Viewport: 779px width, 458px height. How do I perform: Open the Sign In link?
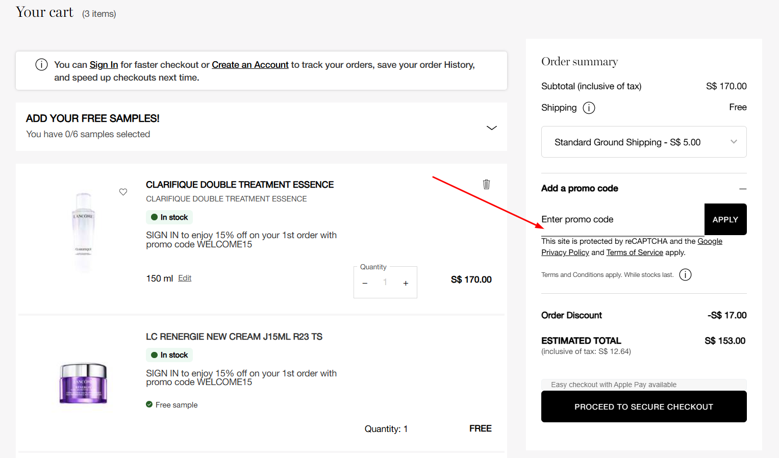(x=104, y=65)
